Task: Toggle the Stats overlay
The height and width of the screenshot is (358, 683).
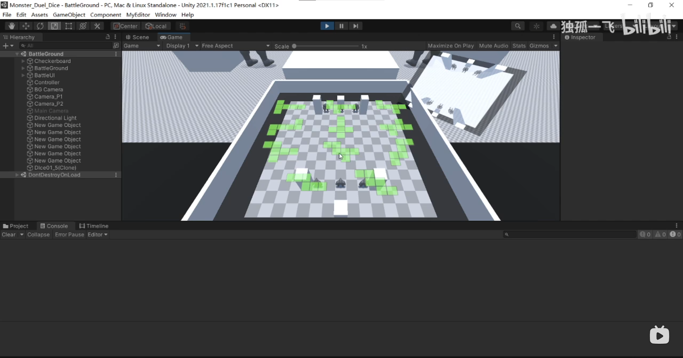Action: 519,46
